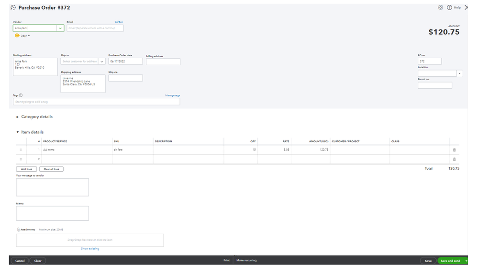This screenshot has width=478, height=268.
Task: Delete line 1 AA Items trash icon
Action: (454, 150)
